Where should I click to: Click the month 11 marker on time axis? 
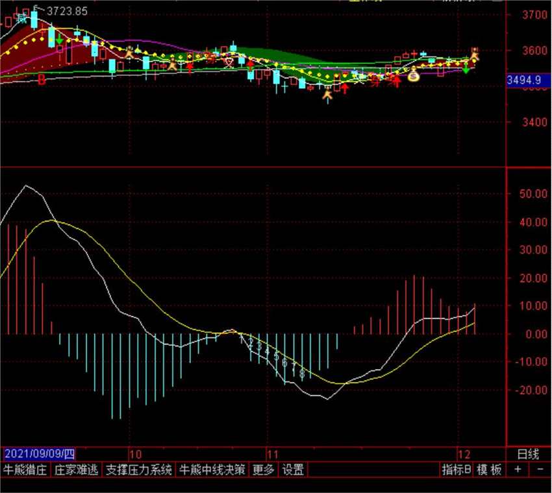pos(273,454)
